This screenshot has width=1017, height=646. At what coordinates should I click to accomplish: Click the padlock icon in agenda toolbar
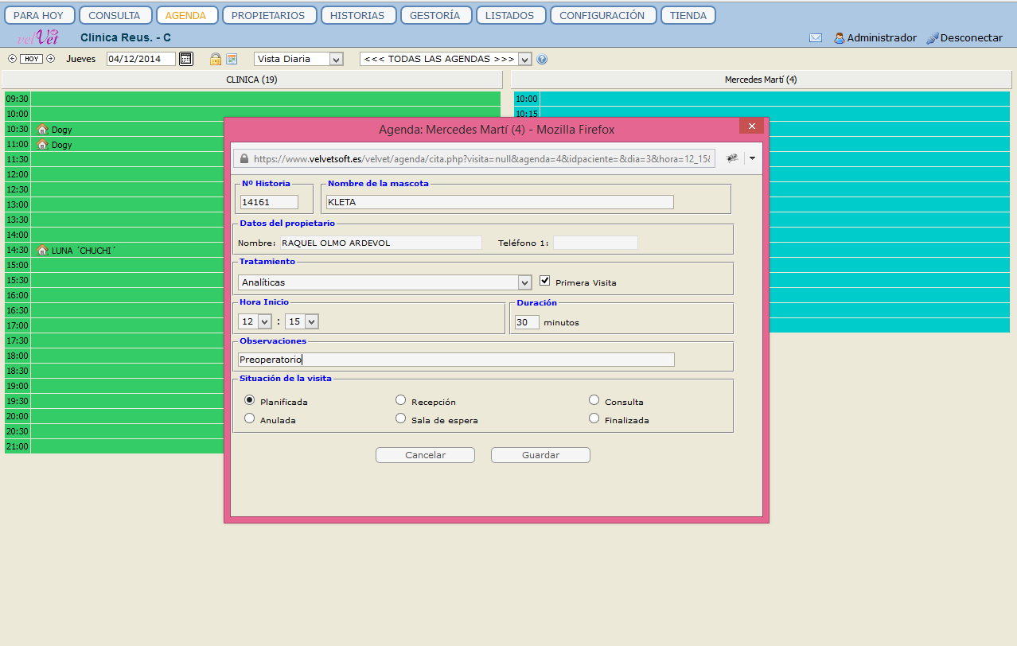[x=215, y=59]
